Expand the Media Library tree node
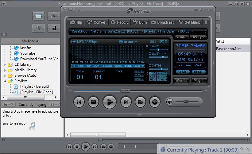 (x=5, y=70)
